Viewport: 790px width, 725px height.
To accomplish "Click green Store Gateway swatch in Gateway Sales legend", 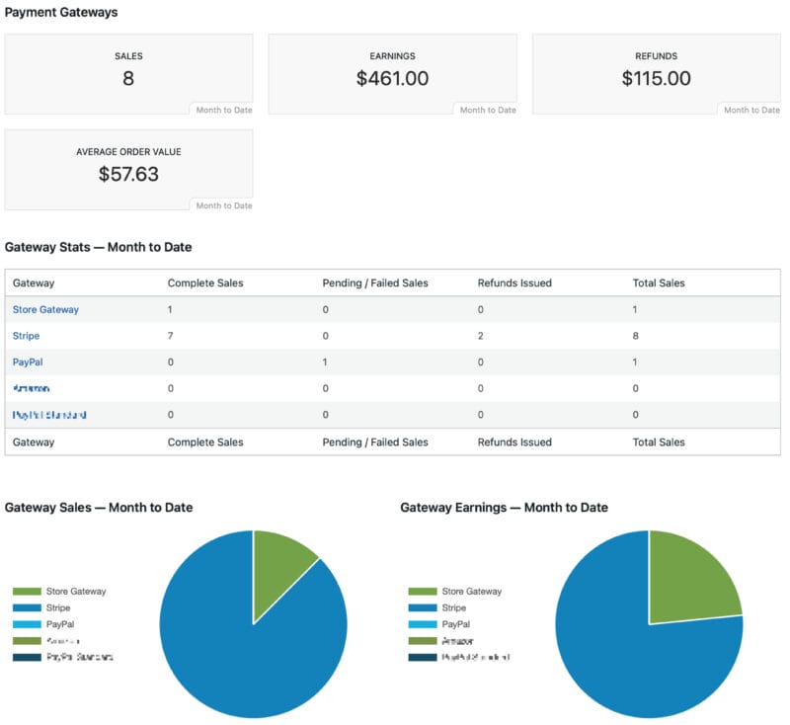I will (27, 592).
